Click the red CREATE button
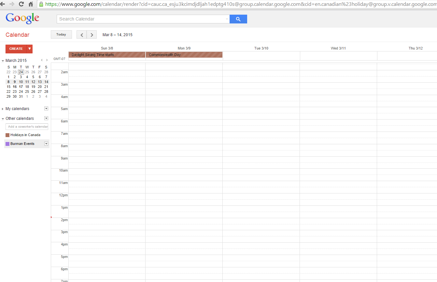This screenshot has width=437, height=282. click(x=16, y=49)
